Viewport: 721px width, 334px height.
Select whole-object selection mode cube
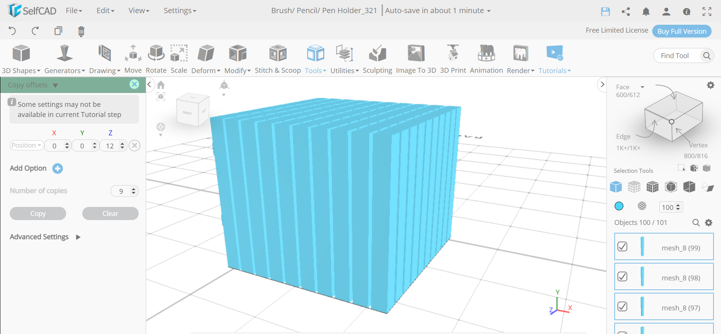(616, 186)
